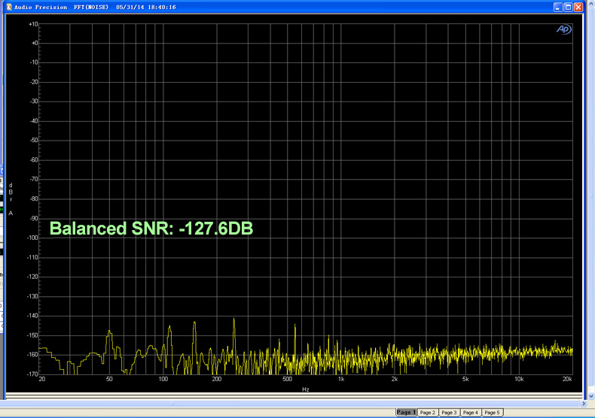
Task: Switch to the Page 1 tab
Action: tap(406, 413)
